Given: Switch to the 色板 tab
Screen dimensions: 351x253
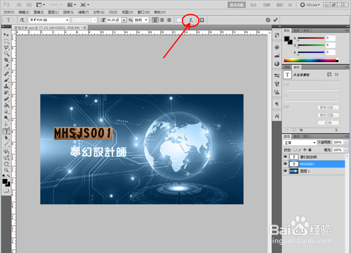Looking at the screenshot, I should tap(296, 30).
